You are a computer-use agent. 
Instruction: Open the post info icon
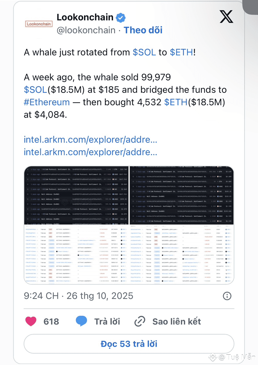click(227, 296)
